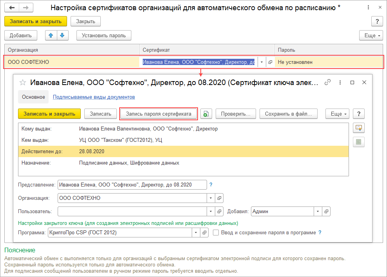Click Запись пароля сертификата button
The width and height of the screenshot is (387, 277).
(158, 114)
